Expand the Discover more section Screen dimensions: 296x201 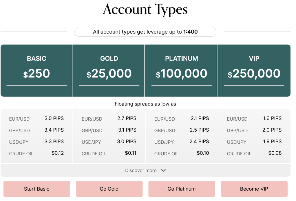[141, 170]
